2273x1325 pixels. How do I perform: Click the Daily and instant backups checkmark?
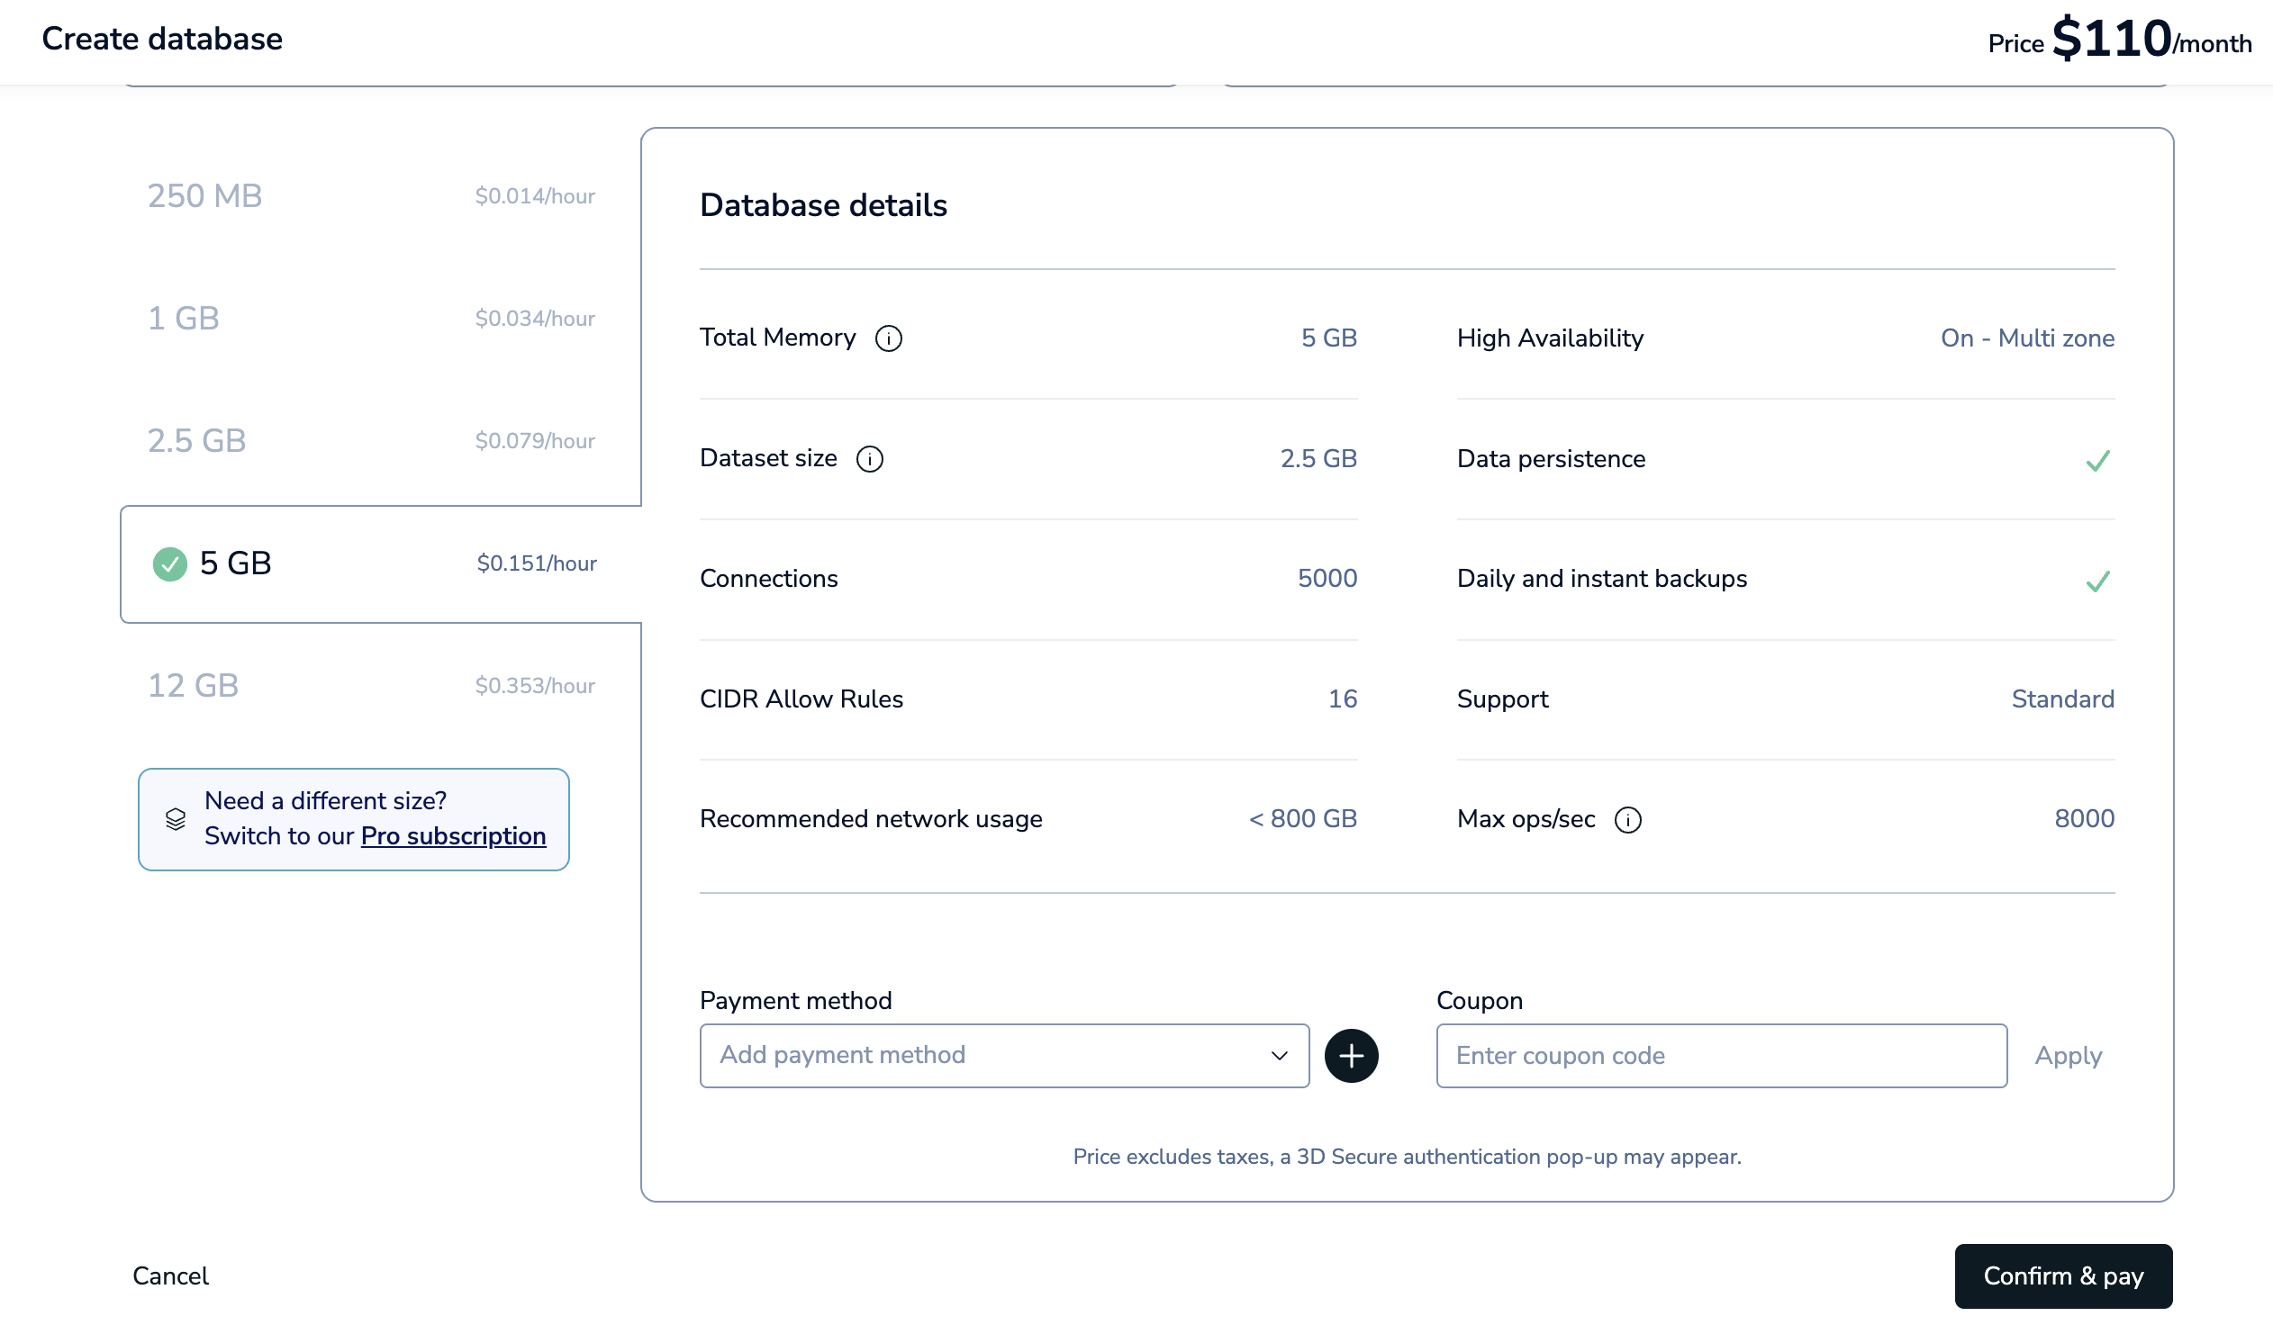[2097, 581]
